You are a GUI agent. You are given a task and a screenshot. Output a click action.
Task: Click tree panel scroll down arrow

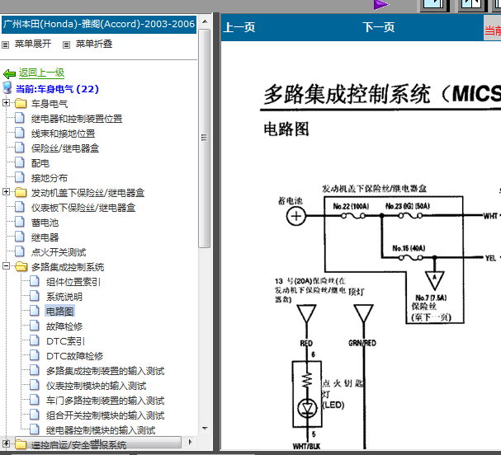tap(205, 429)
